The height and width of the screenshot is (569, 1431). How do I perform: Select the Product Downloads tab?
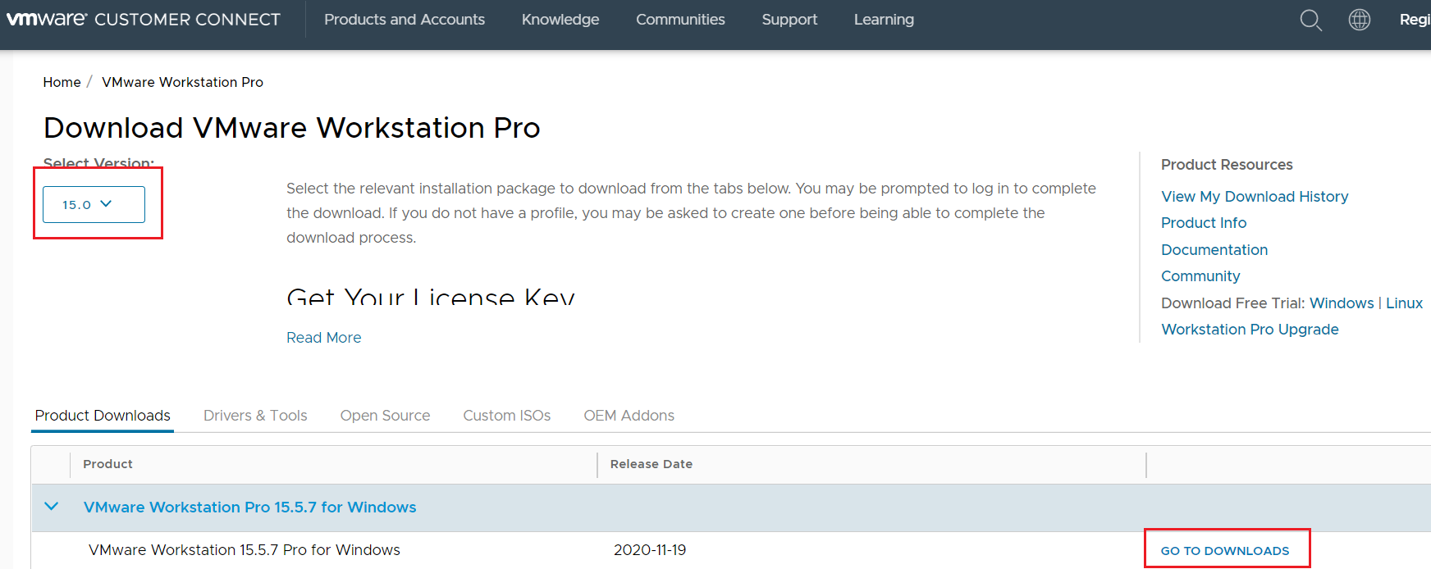pyautogui.click(x=103, y=416)
